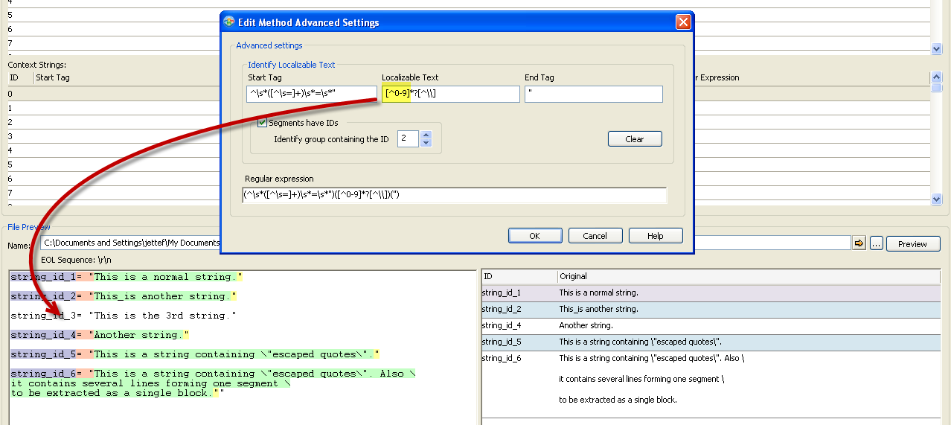Select string_id_4 row in results table
Viewport: 951px width, 425px height.
pyautogui.click(x=711, y=325)
